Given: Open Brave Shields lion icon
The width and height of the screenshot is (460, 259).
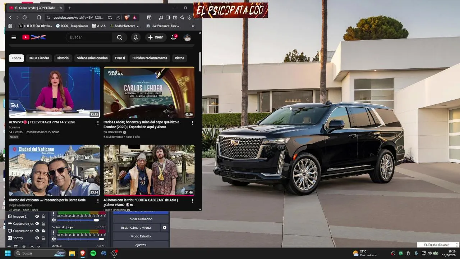Looking at the screenshot, I should click(x=126, y=17).
